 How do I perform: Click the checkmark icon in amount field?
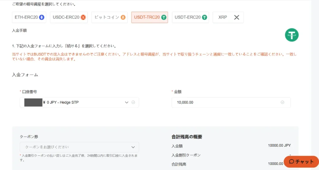[282, 102]
